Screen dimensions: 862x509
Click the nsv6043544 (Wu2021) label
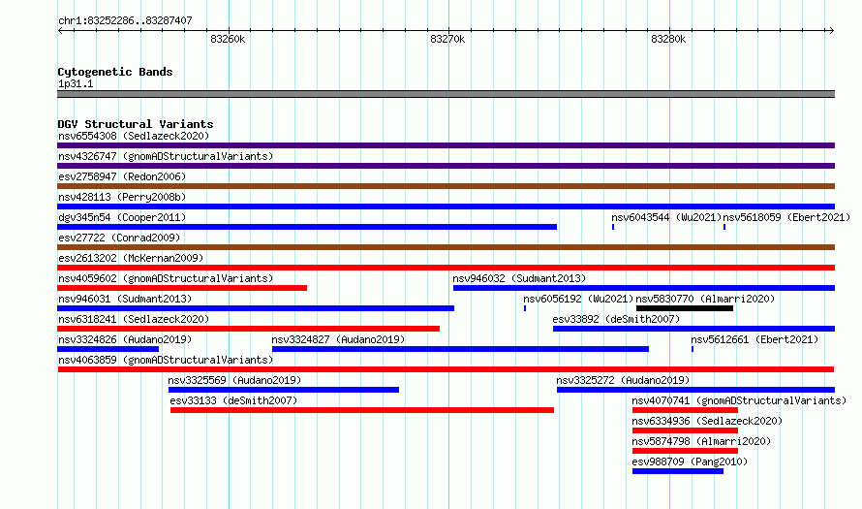(x=666, y=217)
